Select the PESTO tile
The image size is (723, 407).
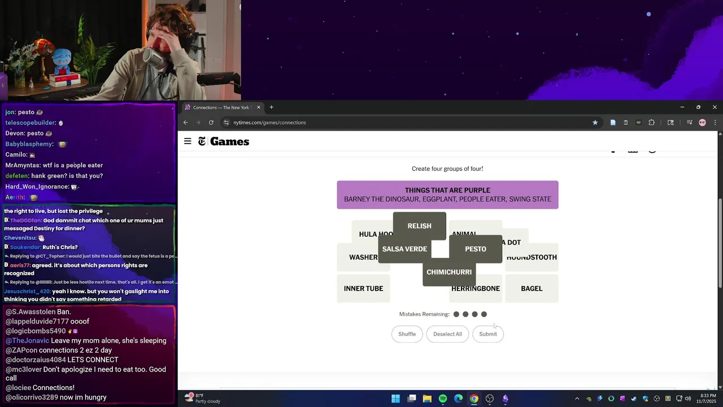point(476,249)
